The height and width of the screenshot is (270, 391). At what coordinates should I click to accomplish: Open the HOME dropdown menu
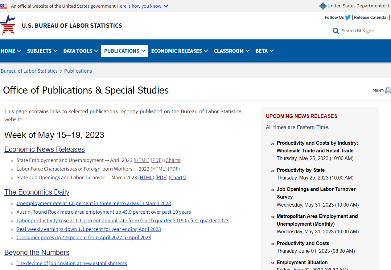coord(11,51)
